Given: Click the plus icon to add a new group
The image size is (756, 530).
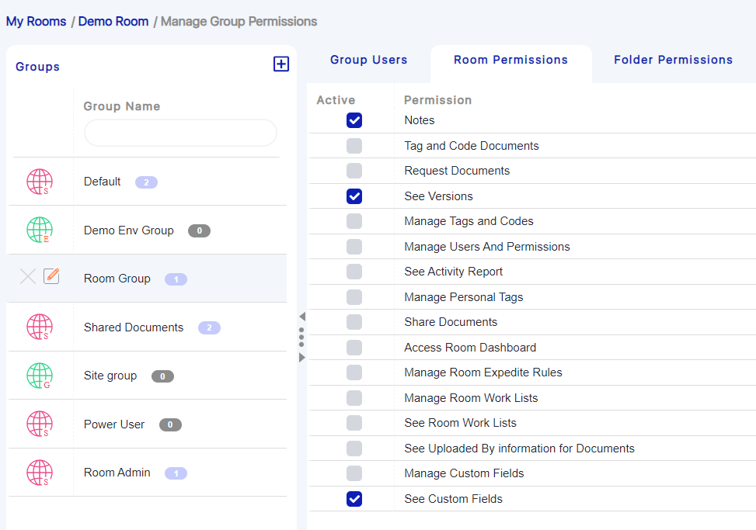Looking at the screenshot, I should click(281, 64).
